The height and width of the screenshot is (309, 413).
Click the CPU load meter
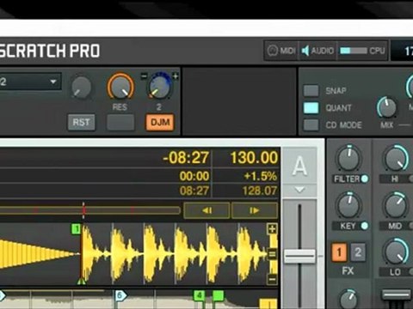(x=354, y=51)
